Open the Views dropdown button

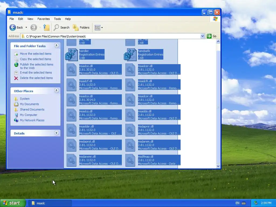(99, 28)
